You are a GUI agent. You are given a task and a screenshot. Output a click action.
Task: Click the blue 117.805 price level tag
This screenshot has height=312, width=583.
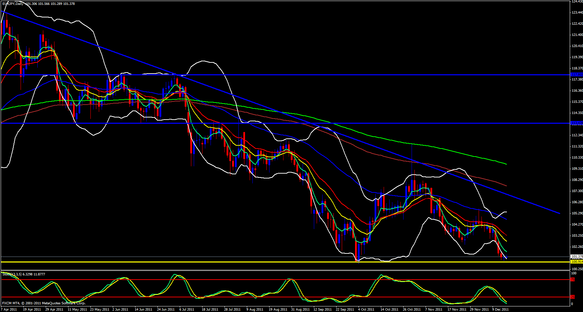tap(576, 75)
